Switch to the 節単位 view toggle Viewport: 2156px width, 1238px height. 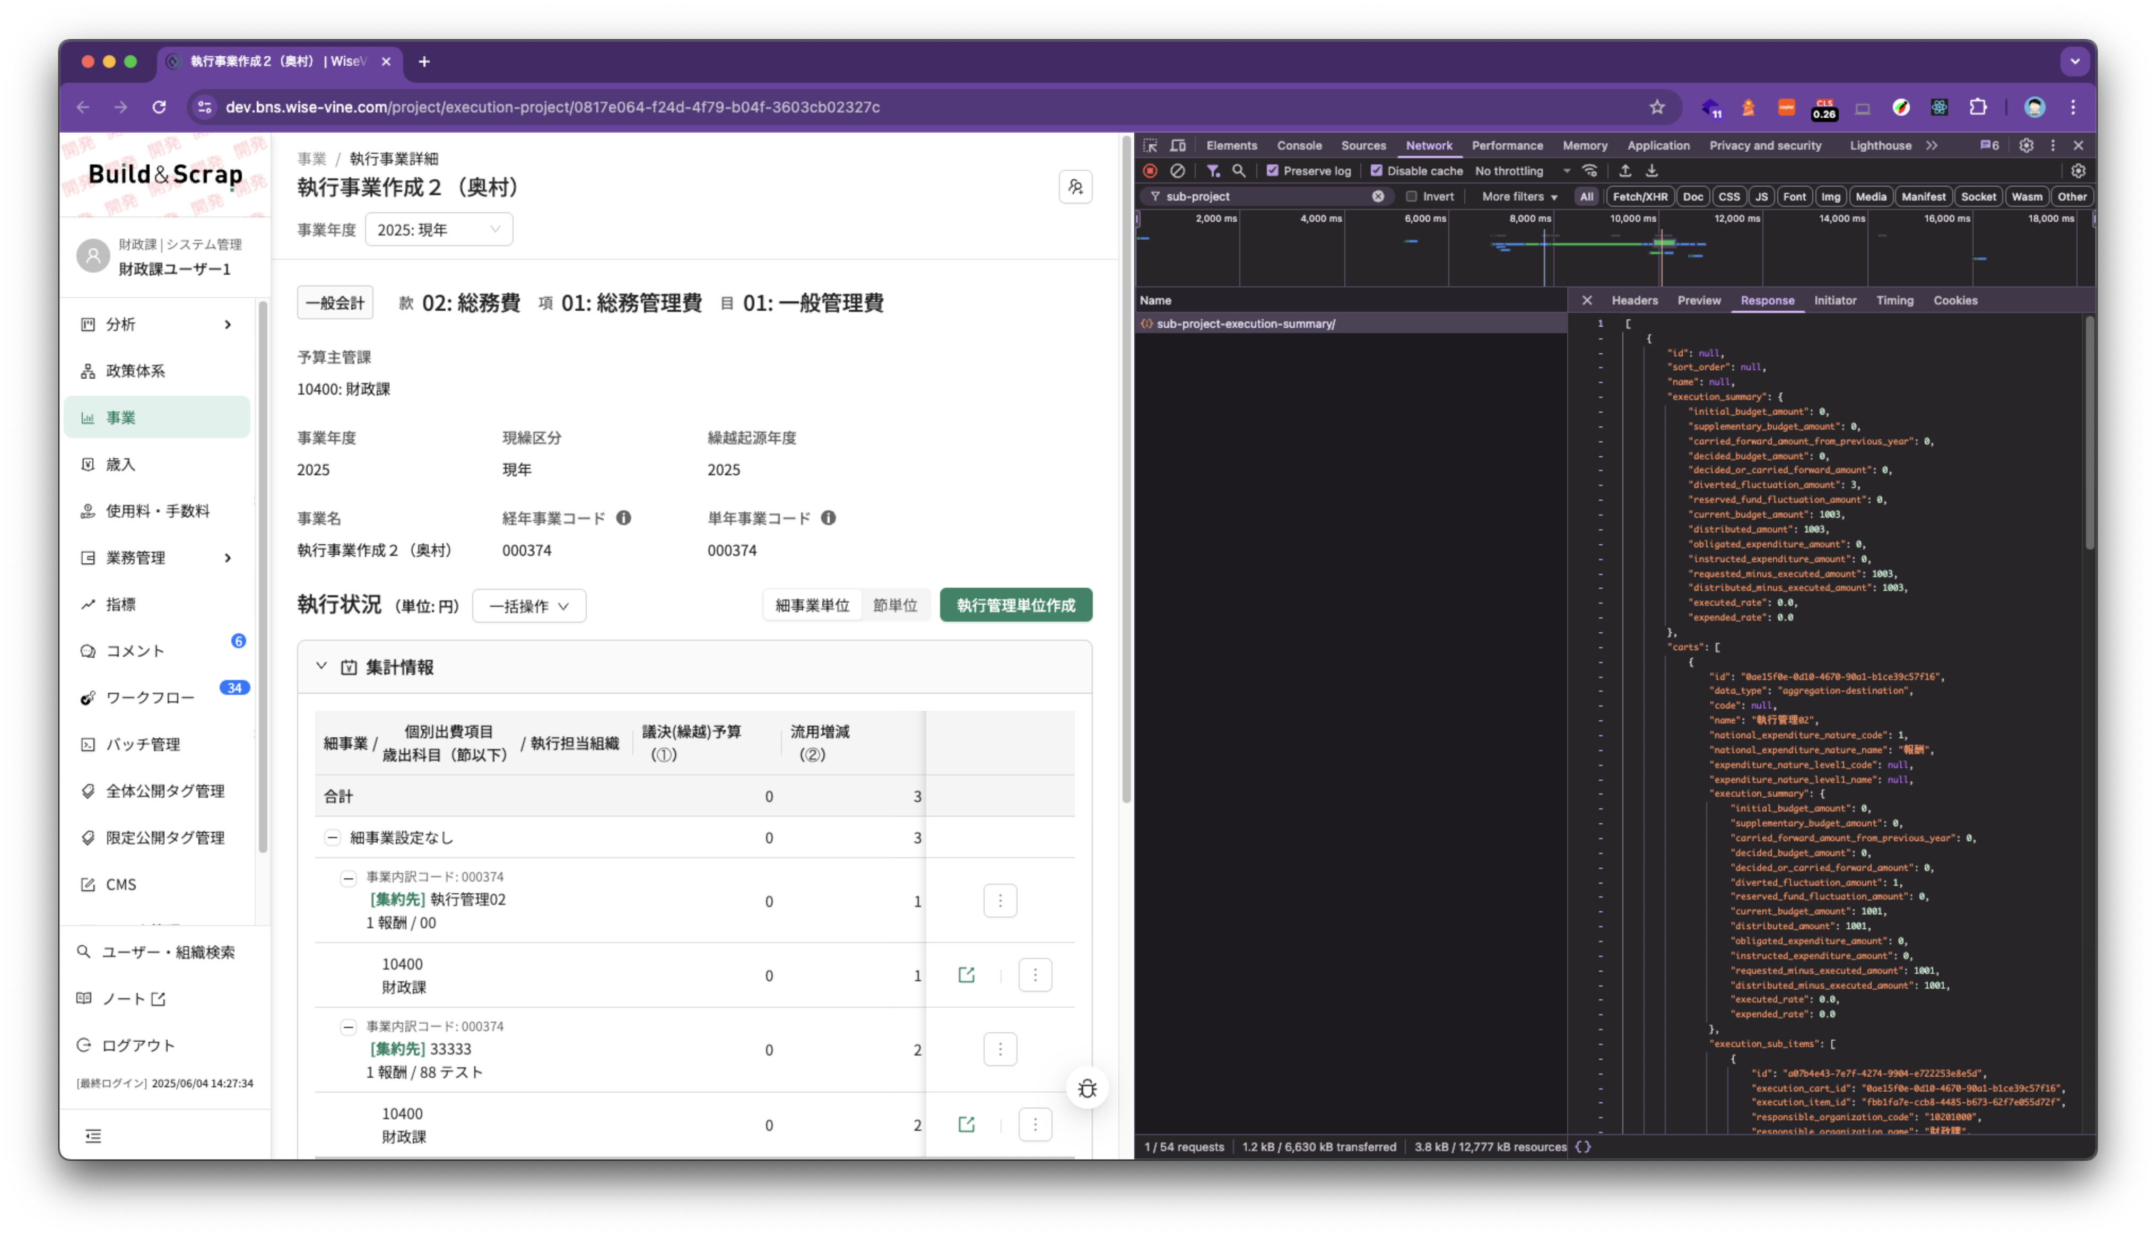[895, 605]
